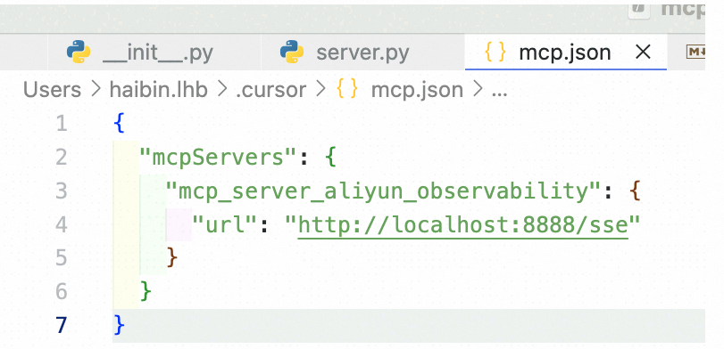The image size is (724, 349).
Task: Click the Python icon on __init__.py tab
Action: point(79,52)
